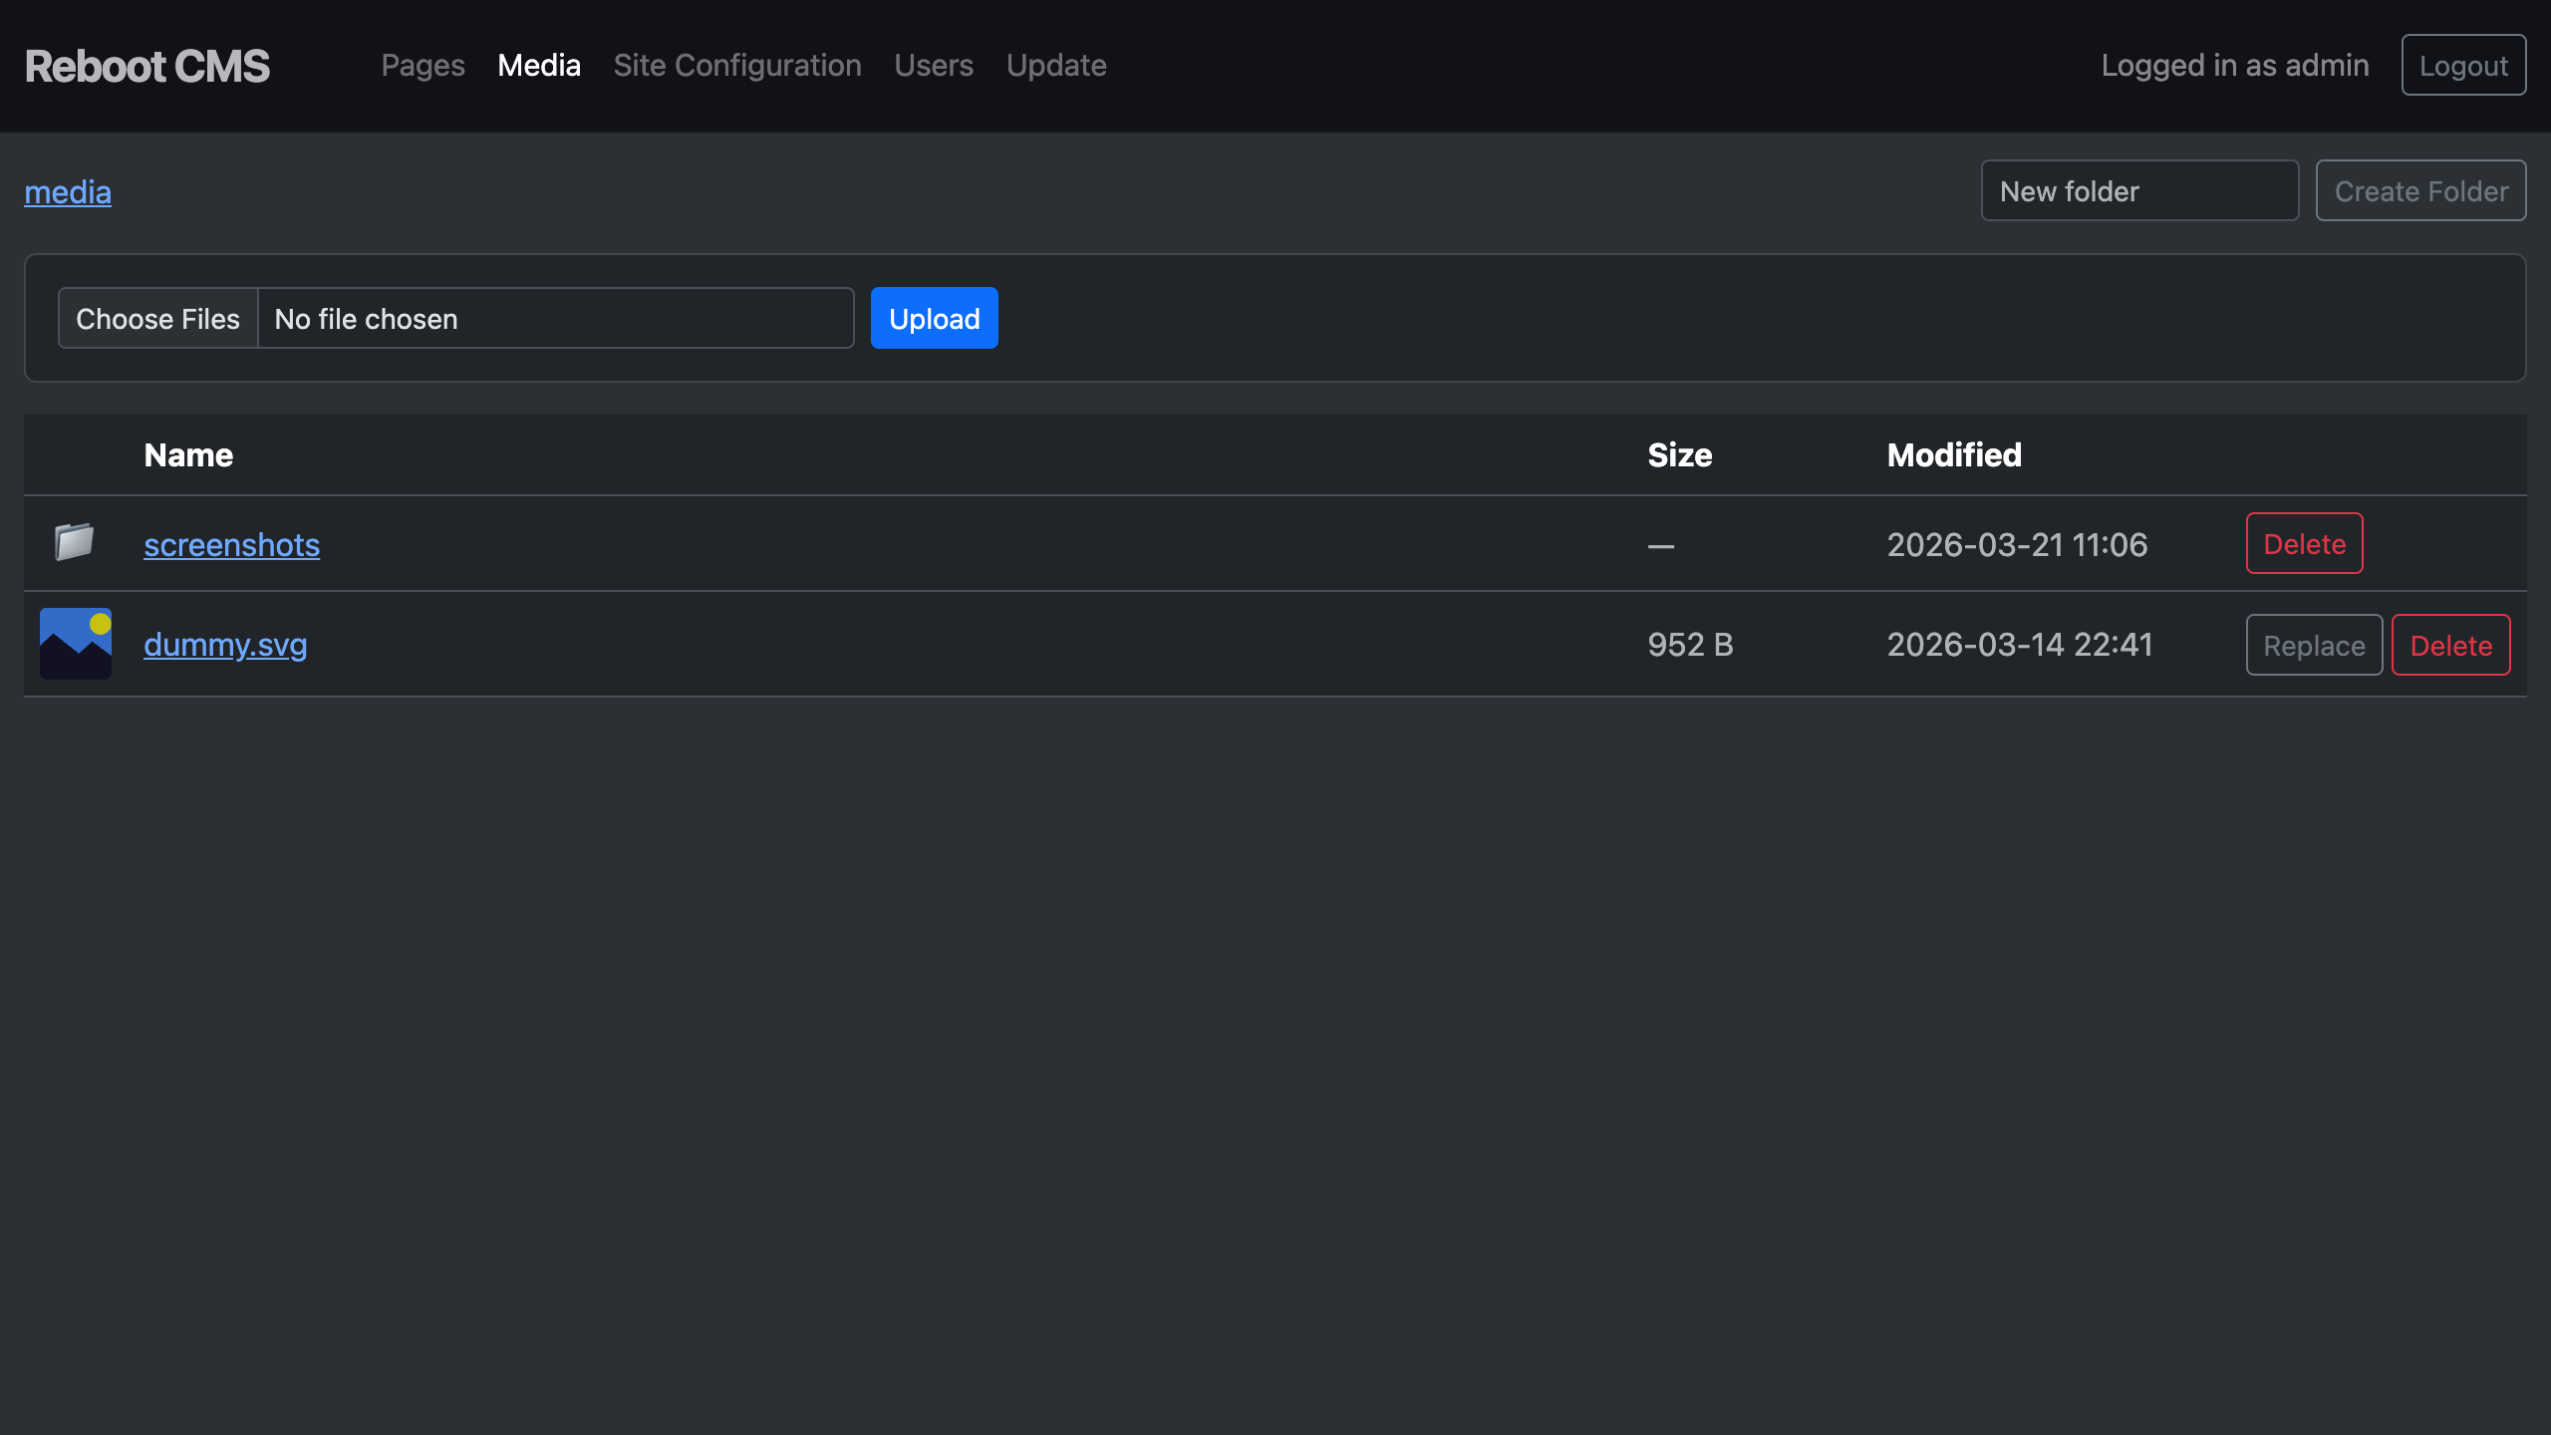Open the dummy.svg file link
Screen dimensions: 2551x1435
[225, 645]
